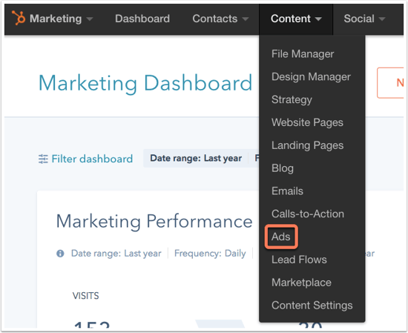
Task: Click the filter sliders icon beside Filter dashboard
Action: click(x=43, y=159)
